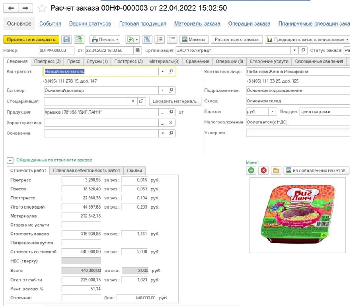350x306 pixels.
Task: Click the post document icon next to save
Action: pyautogui.click(x=79, y=39)
